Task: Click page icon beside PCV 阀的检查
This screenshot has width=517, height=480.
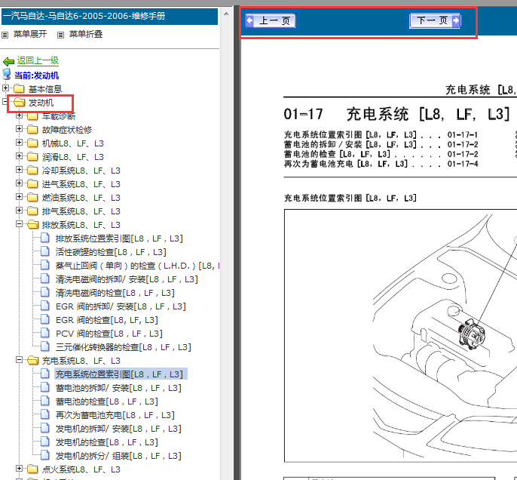Action: (45, 333)
